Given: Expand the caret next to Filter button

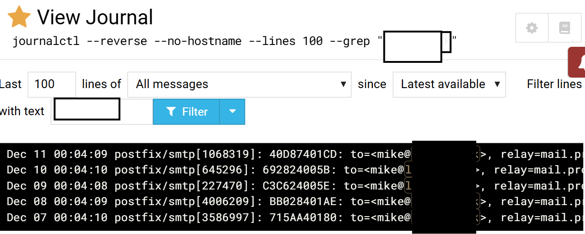Looking at the screenshot, I should (x=232, y=111).
